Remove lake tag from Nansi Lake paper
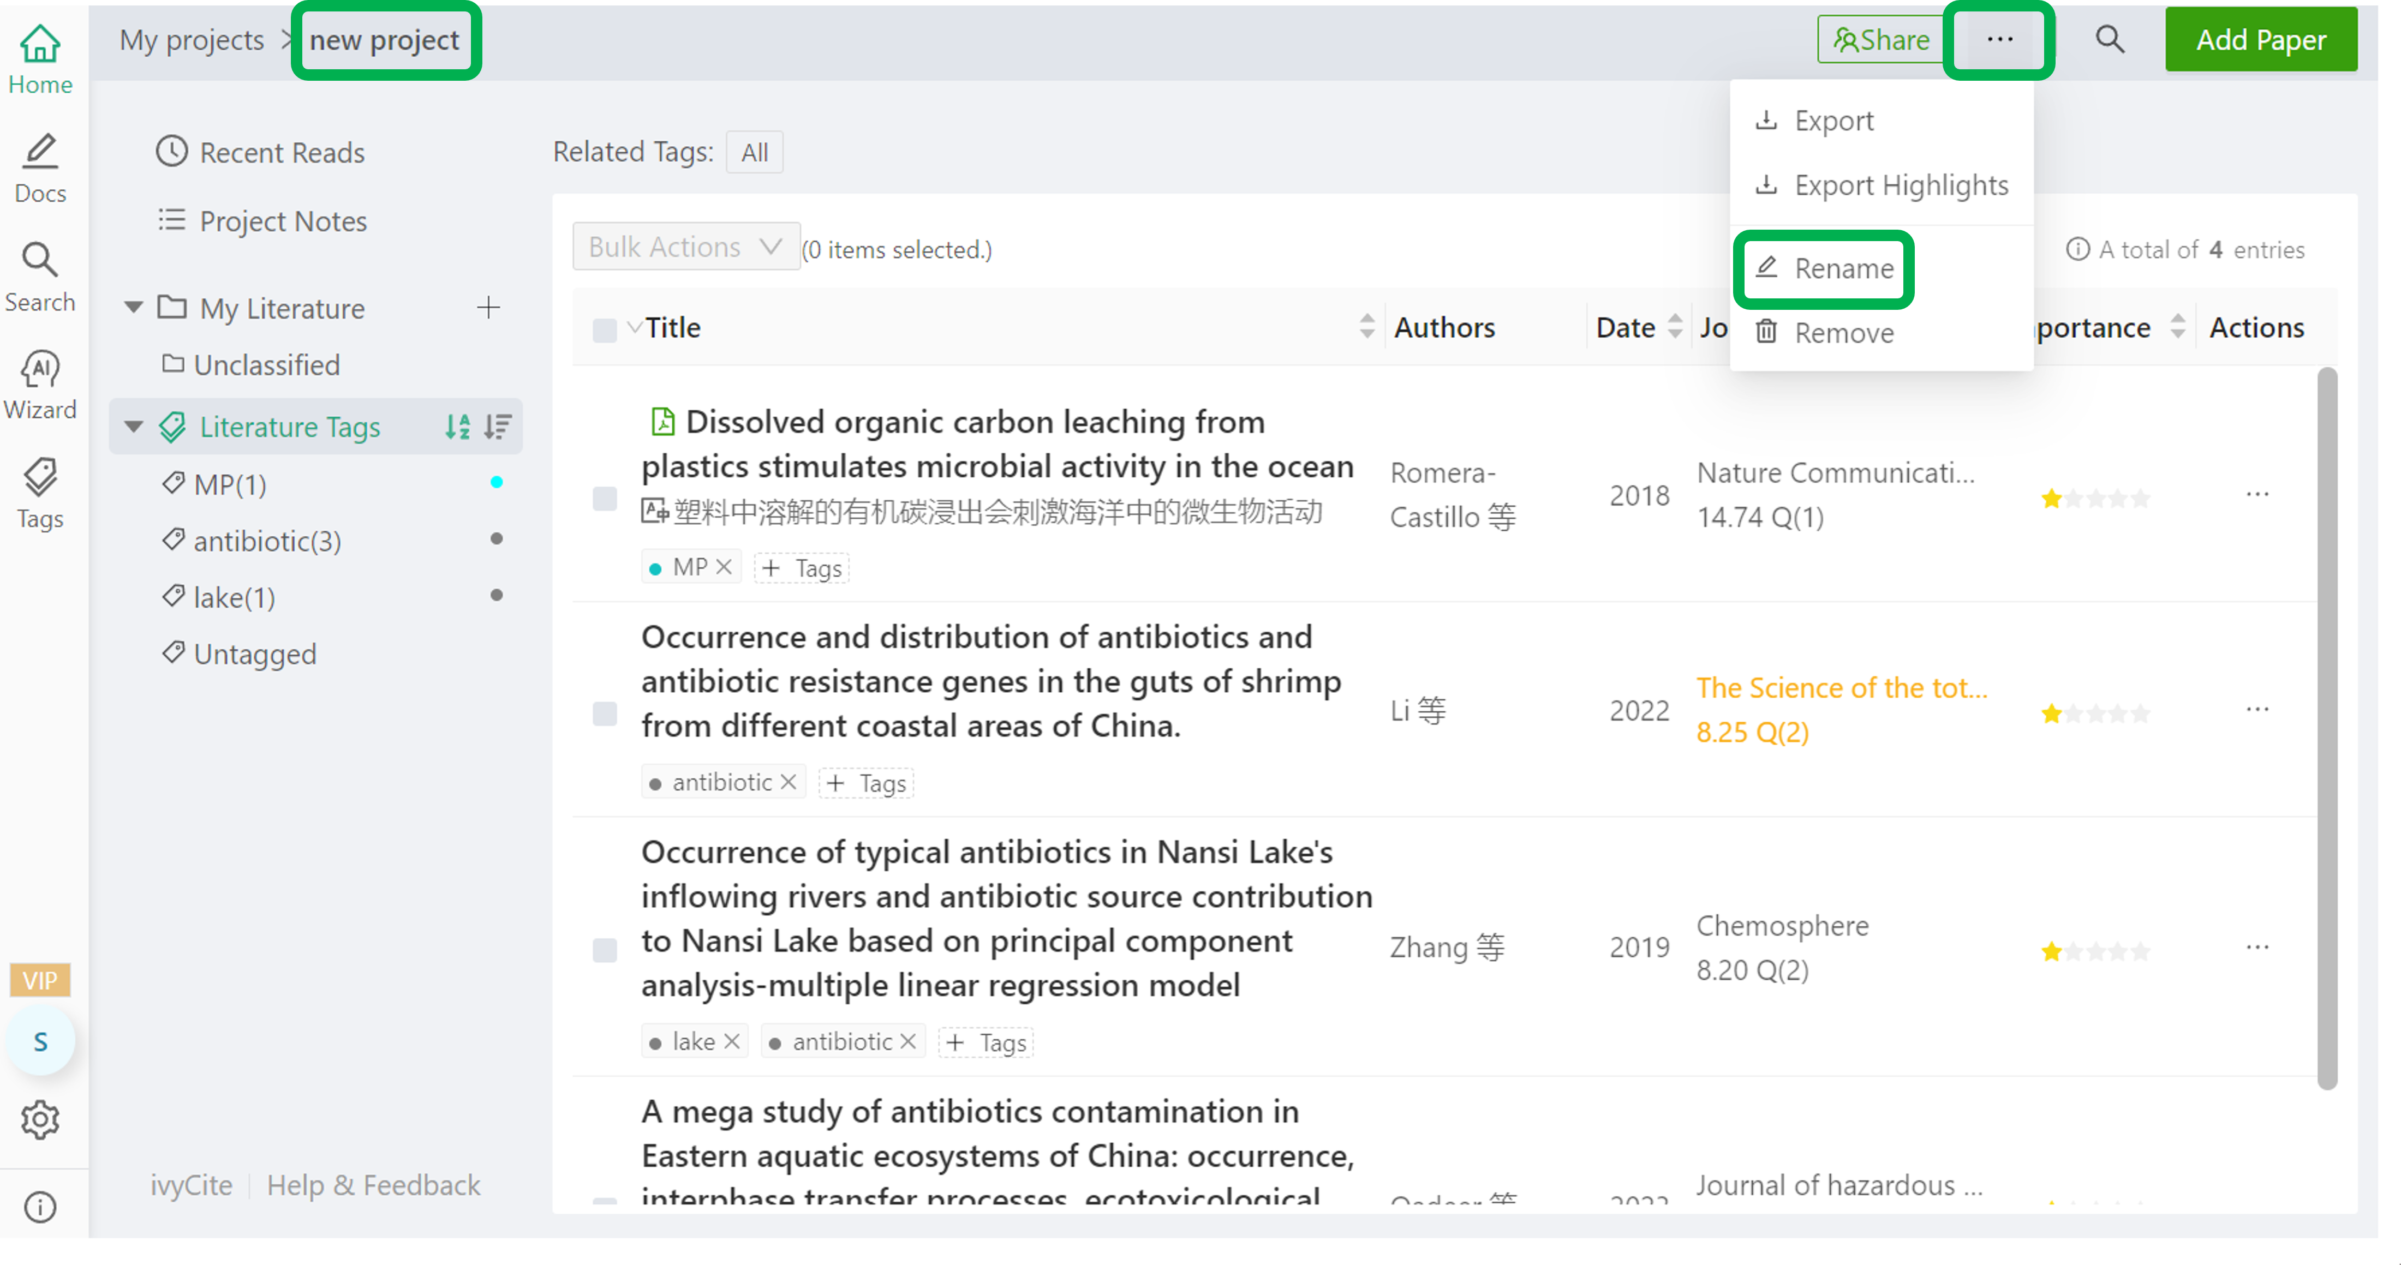 tap(733, 1041)
